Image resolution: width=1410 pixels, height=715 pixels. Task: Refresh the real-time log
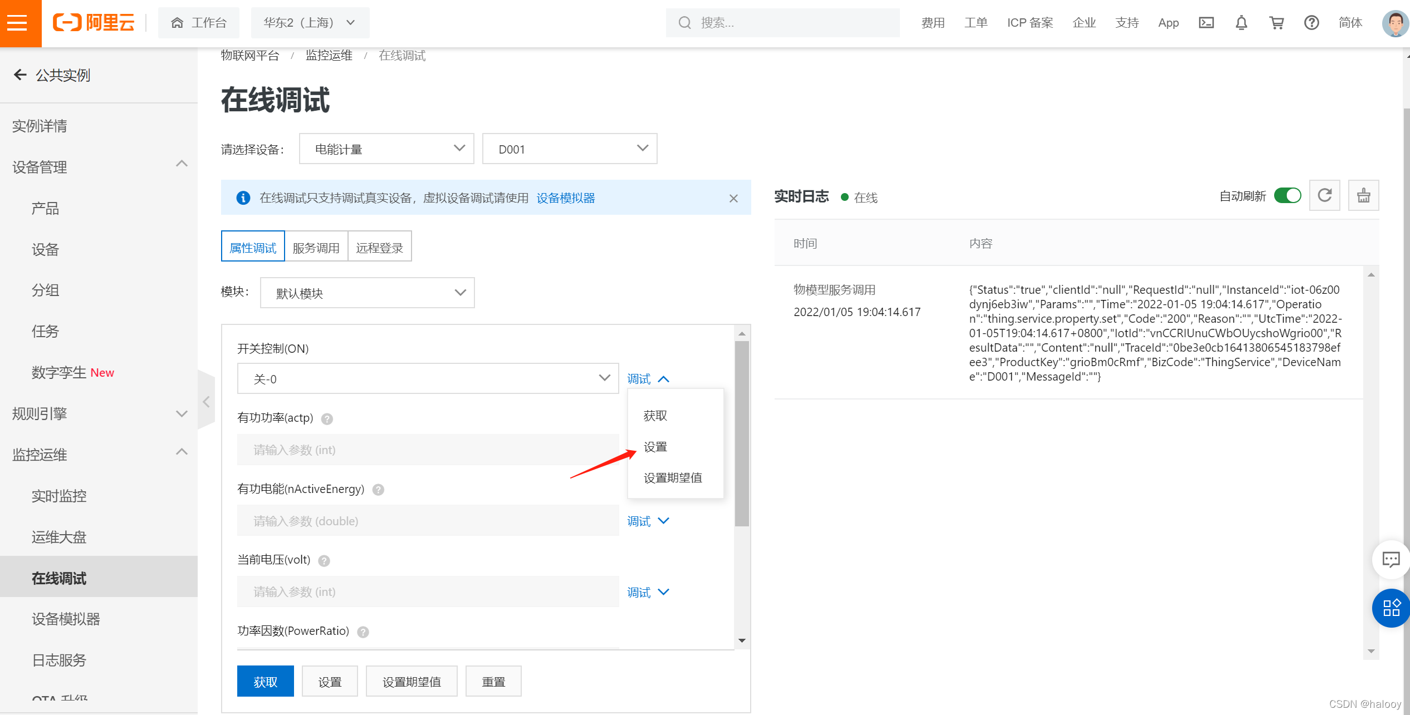tap(1324, 195)
